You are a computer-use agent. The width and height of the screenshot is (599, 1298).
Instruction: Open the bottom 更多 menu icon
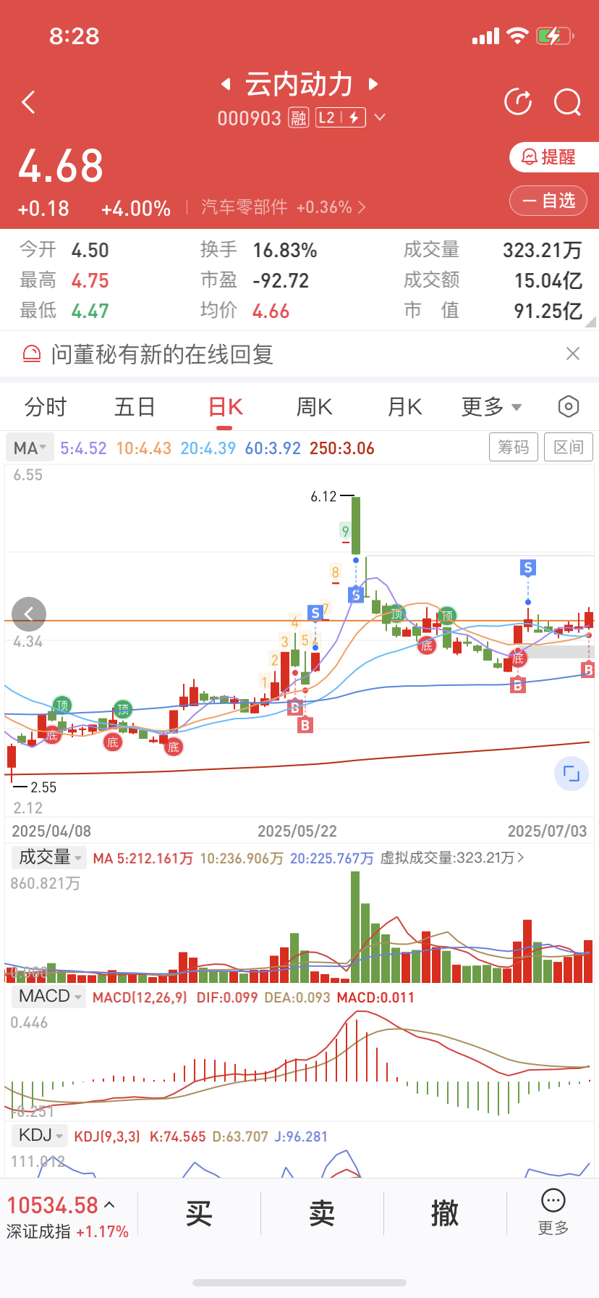pyautogui.click(x=553, y=1213)
